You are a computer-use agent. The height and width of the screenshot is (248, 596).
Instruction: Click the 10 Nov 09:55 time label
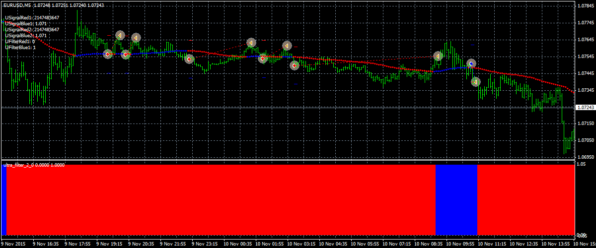click(x=460, y=244)
